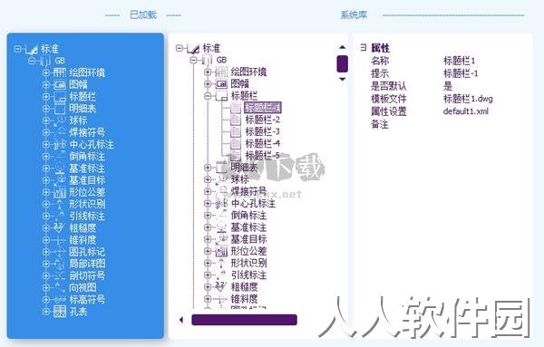Image resolution: width=544 pixels, height=347 pixels.
Task: Click 图幅 icon in left blue panel
Action: tap(60, 84)
